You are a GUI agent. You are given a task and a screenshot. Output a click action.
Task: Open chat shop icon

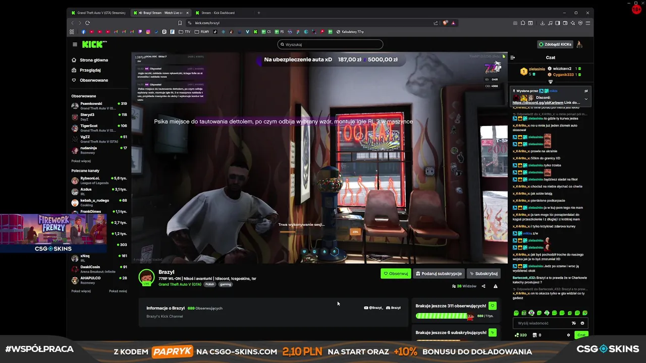[535, 335]
